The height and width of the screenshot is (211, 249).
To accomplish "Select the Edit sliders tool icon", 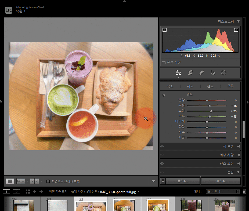I will click(x=178, y=73).
